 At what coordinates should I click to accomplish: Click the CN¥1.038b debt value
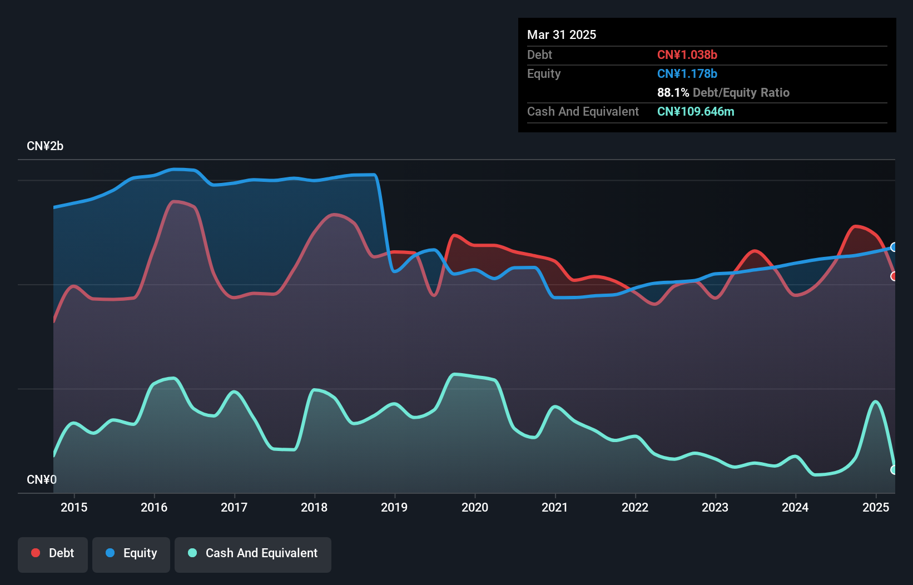point(687,54)
